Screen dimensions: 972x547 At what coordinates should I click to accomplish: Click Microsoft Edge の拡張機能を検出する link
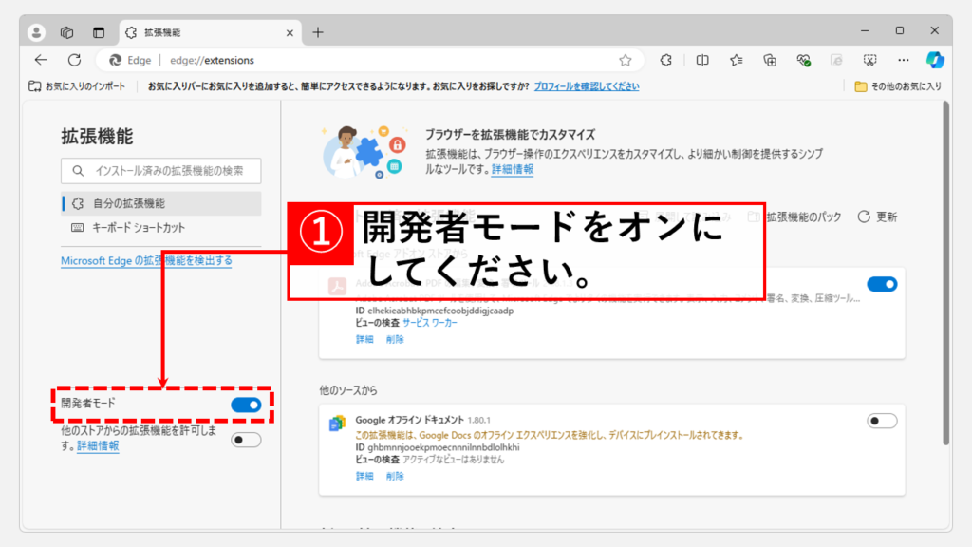pyautogui.click(x=146, y=260)
